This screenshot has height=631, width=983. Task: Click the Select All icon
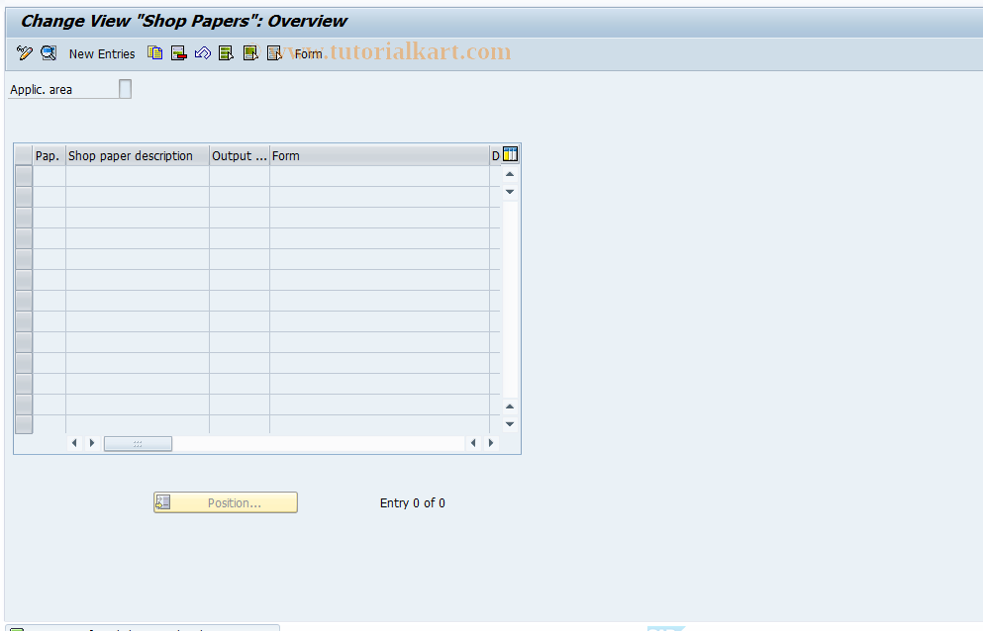tap(227, 53)
